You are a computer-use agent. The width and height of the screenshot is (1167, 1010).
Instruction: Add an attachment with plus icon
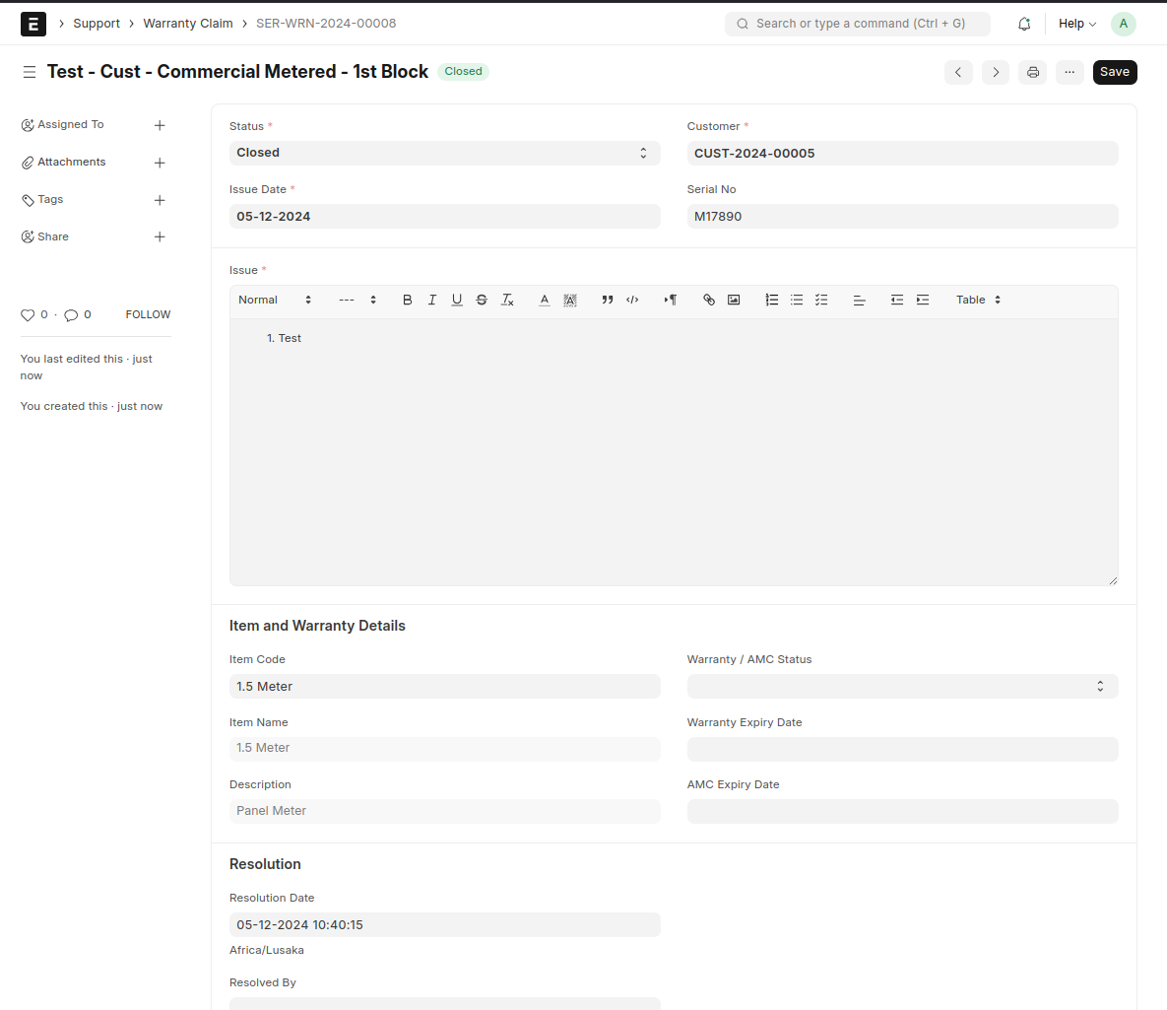(160, 163)
